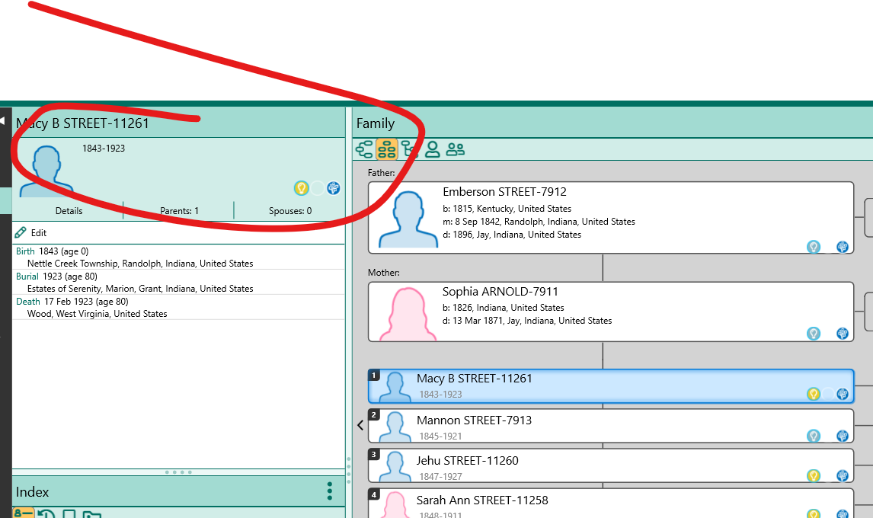Click 'Estates of Serenity, Marion, Grant' place text

140,289
